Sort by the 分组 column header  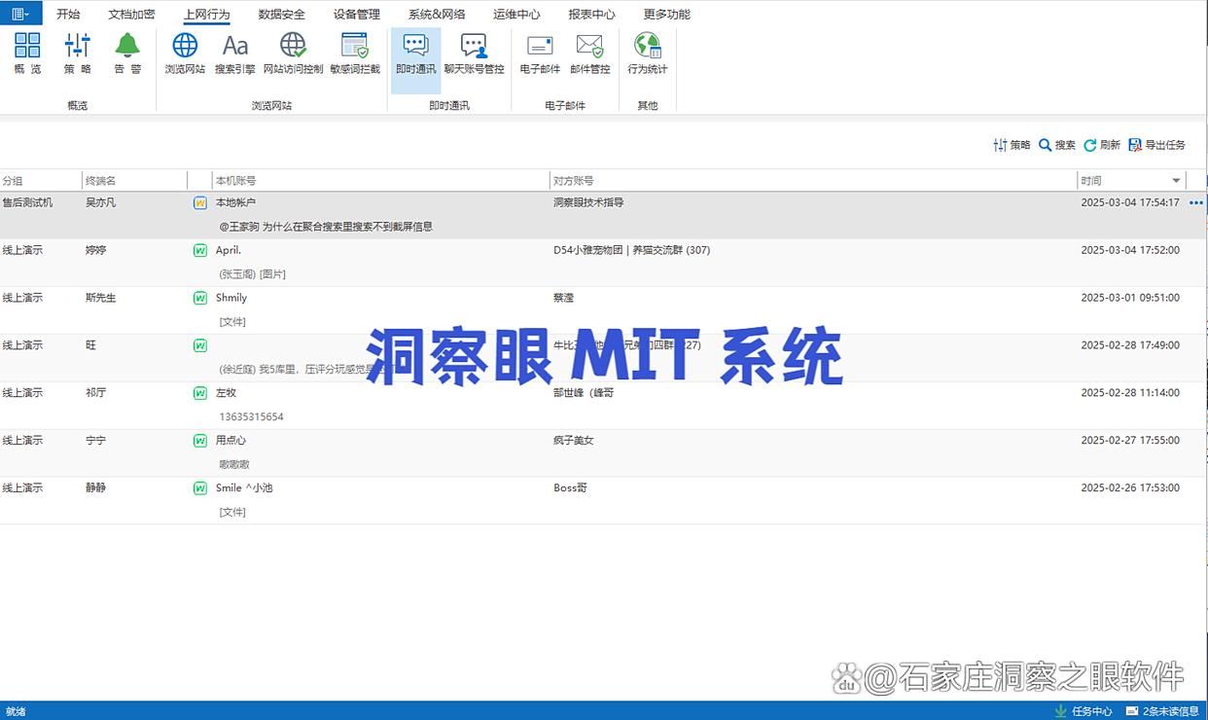point(41,181)
